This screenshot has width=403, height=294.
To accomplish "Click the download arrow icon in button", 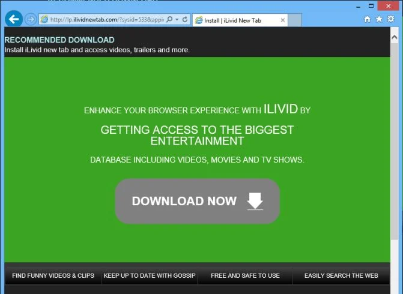I will (255, 201).
